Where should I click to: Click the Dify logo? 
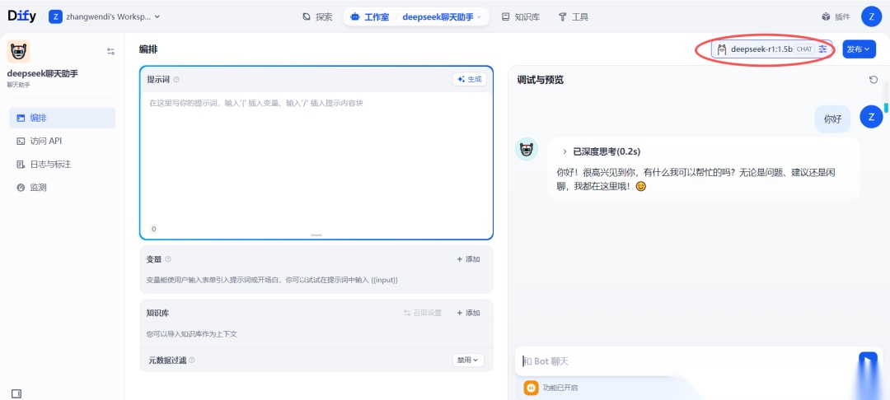[x=21, y=16]
